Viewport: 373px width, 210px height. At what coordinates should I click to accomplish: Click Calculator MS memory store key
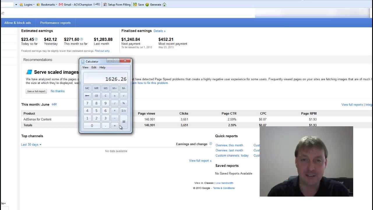[x=105, y=88]
